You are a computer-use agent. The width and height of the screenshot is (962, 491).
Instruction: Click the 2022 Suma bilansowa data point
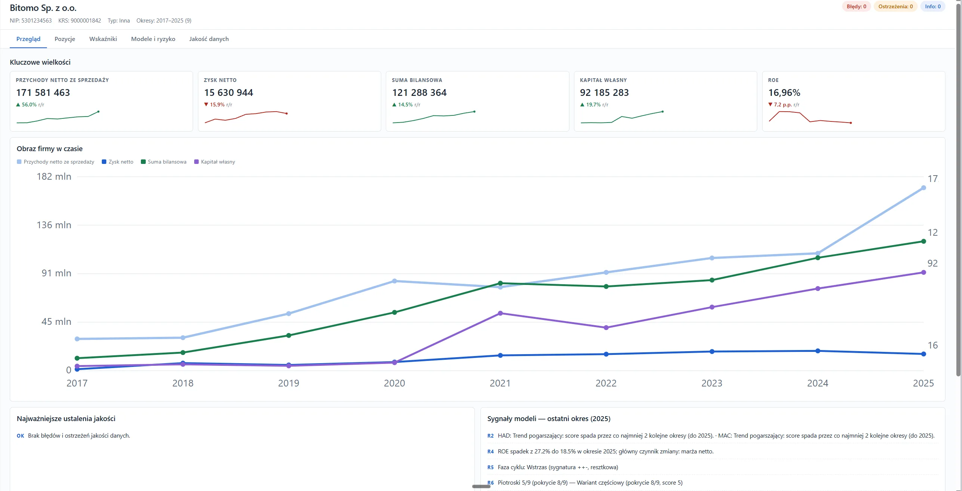point(606,286)
